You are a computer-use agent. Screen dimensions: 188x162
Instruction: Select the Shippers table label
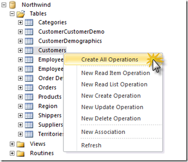tap(50, 116)
